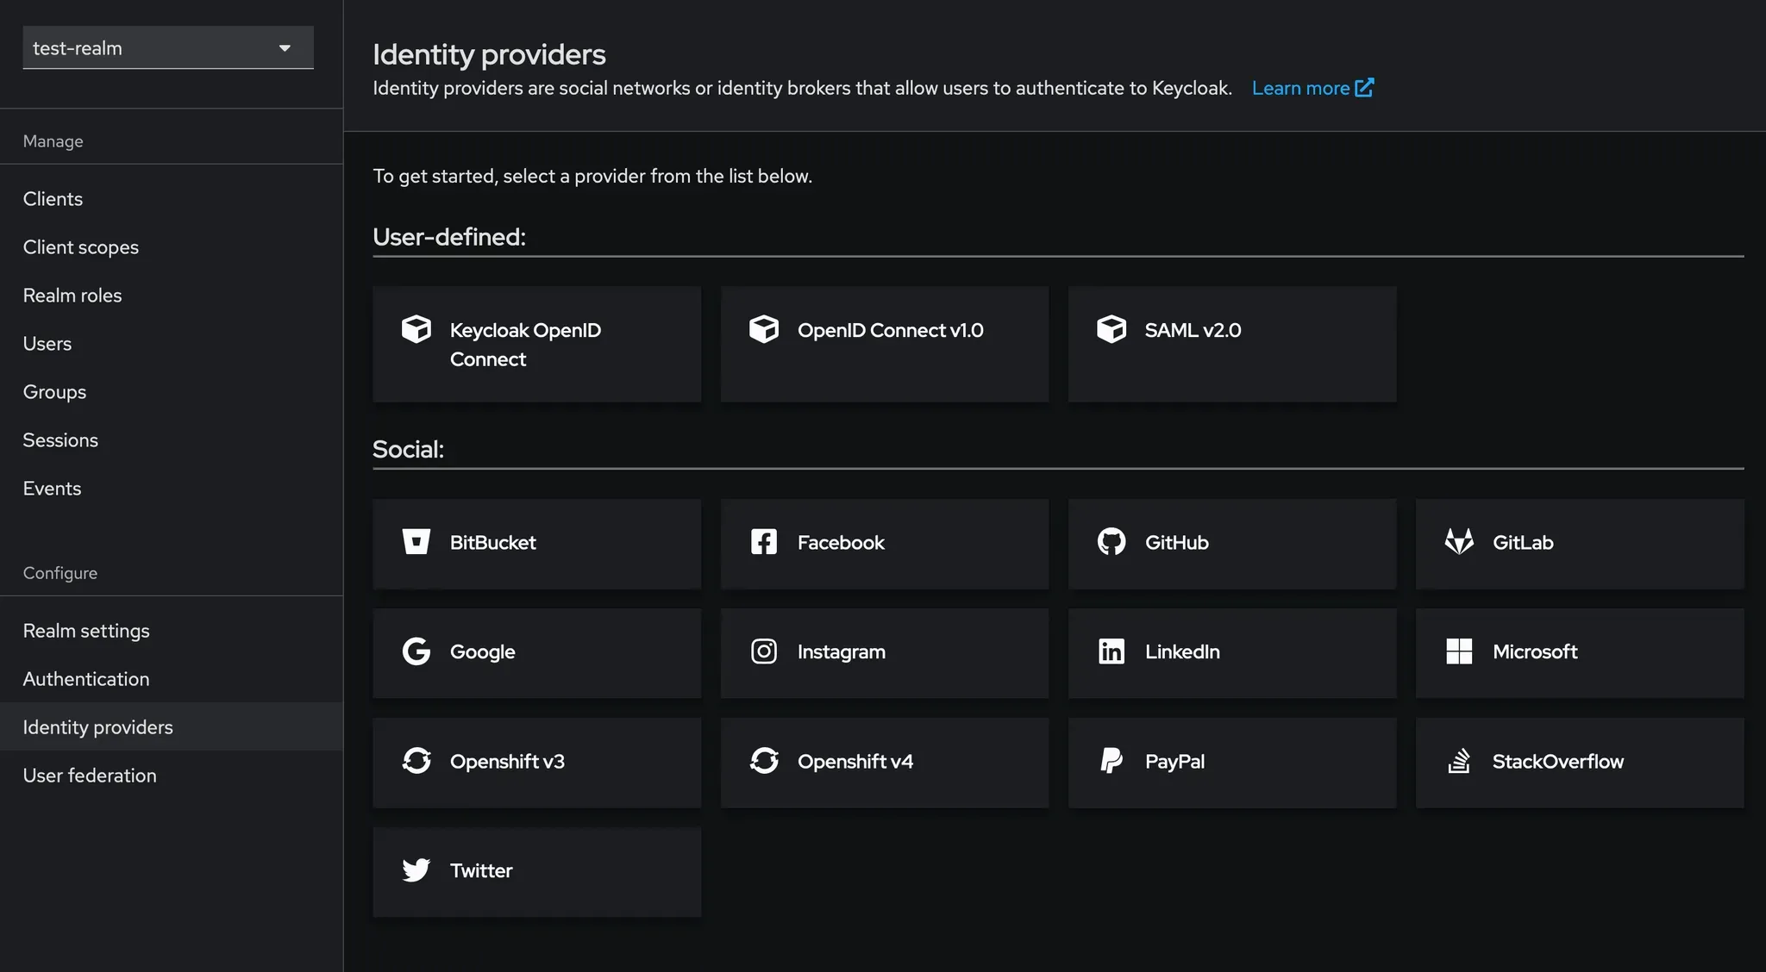Click the Social: heading

(x=408, y=450)
